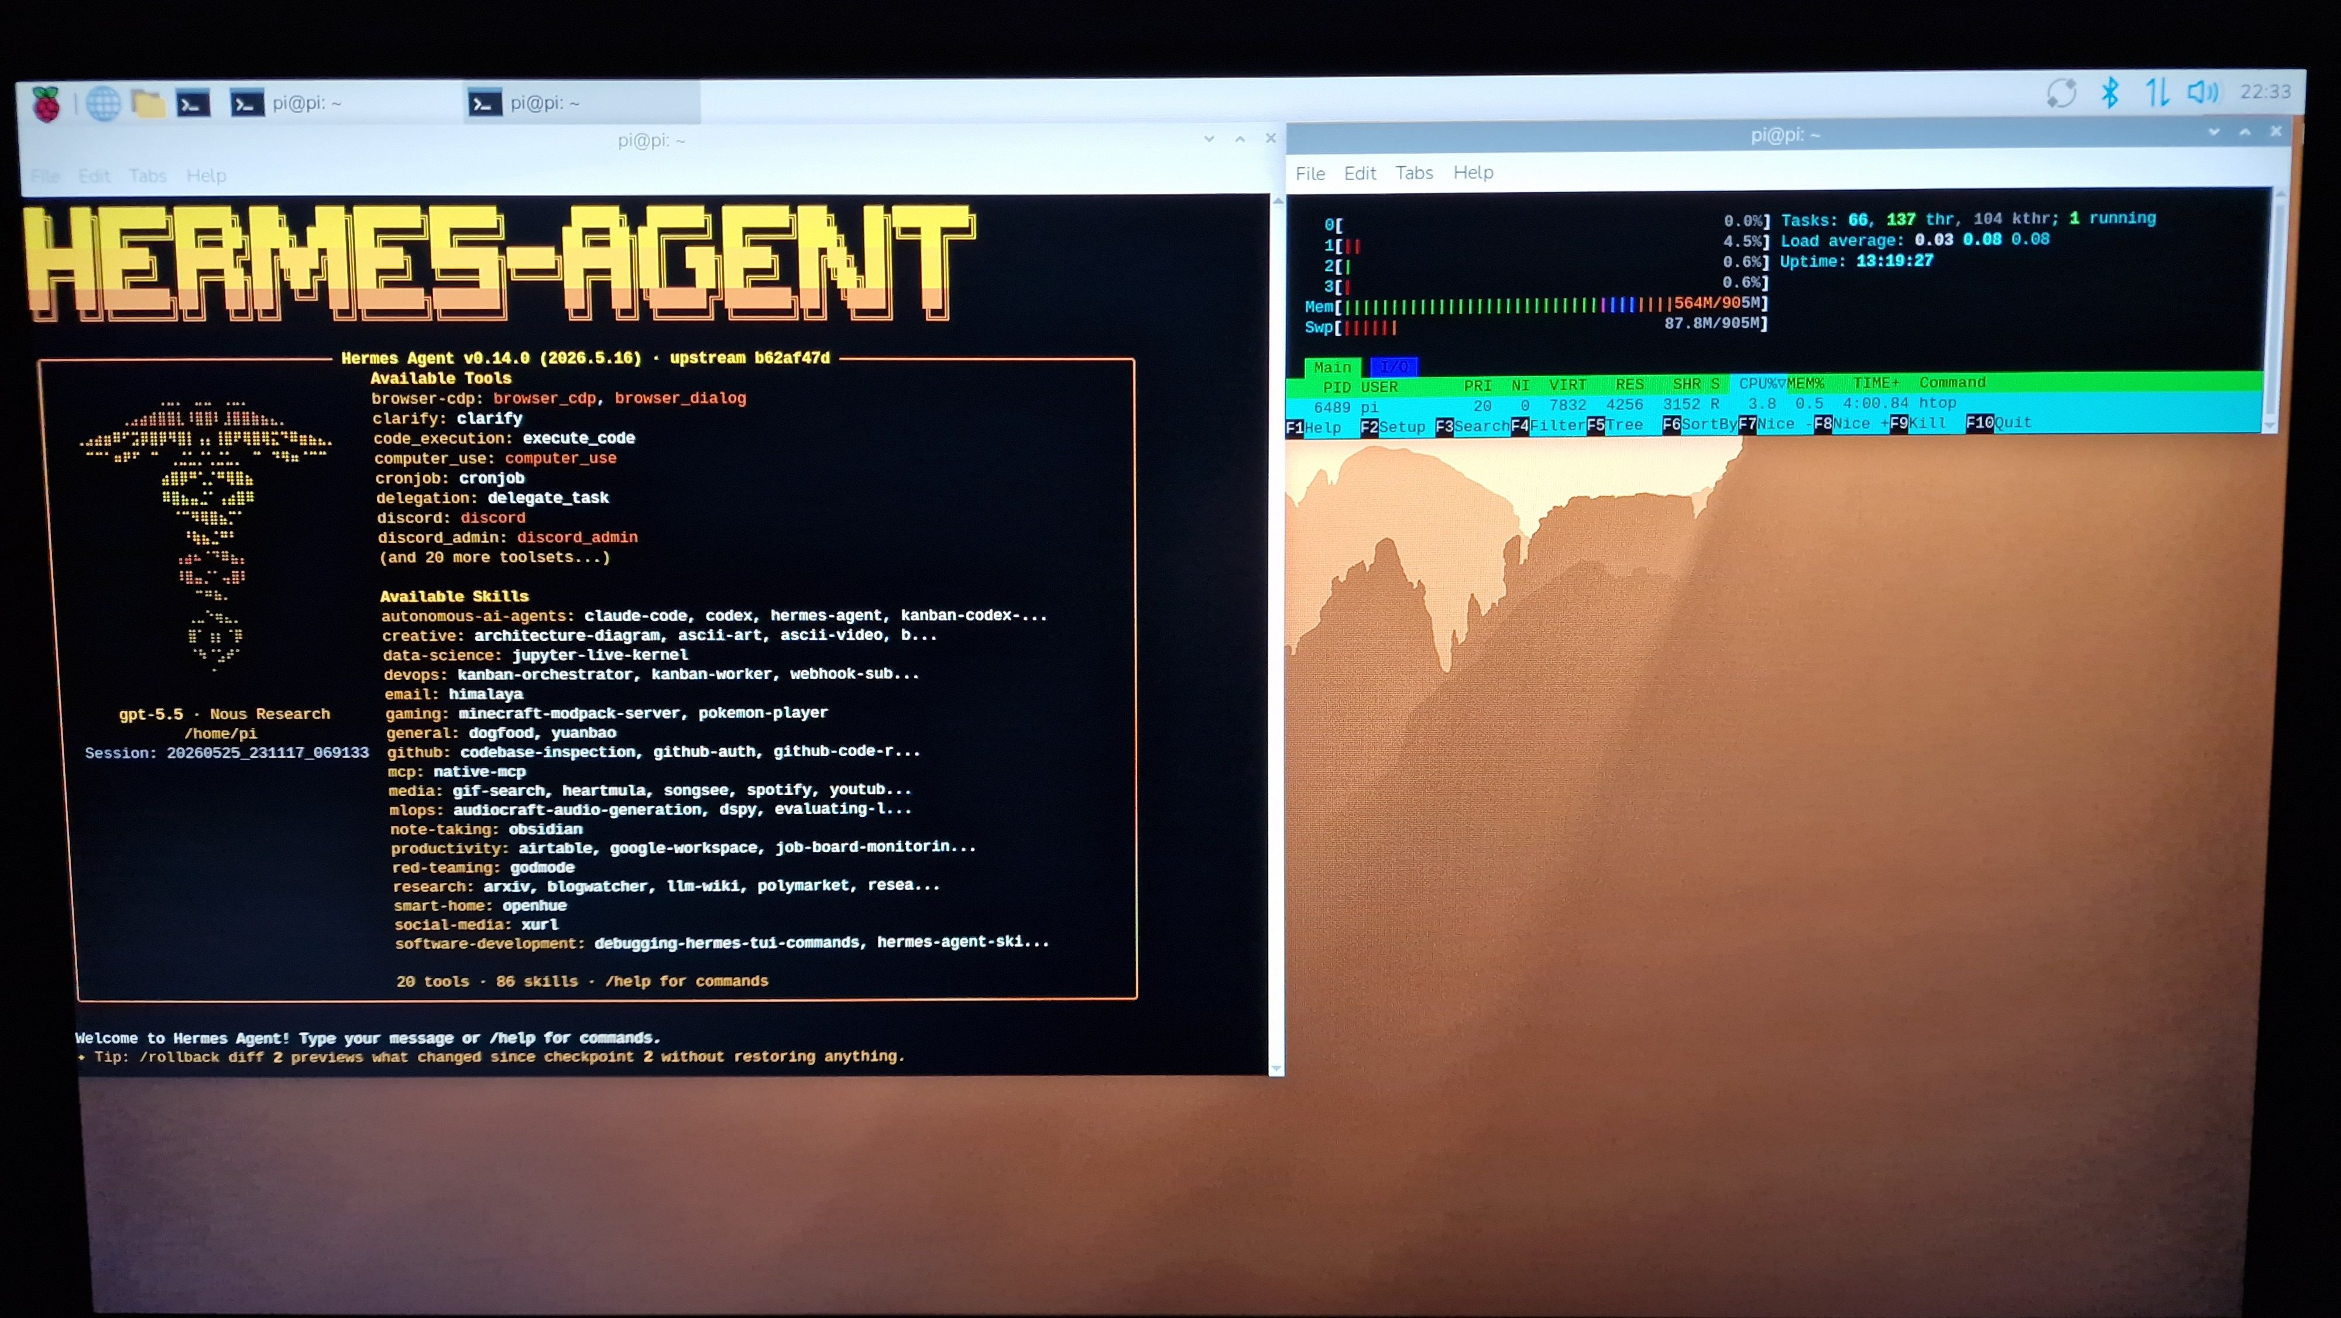Select the Main tab in htop
This screenshot has width=2341, height=1318.
(1332, 367)
